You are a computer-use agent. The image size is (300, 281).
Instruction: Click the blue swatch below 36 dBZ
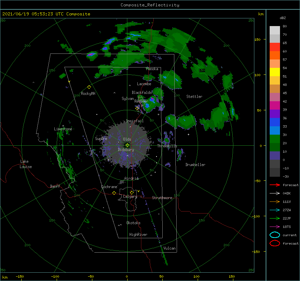coord(275,122)
